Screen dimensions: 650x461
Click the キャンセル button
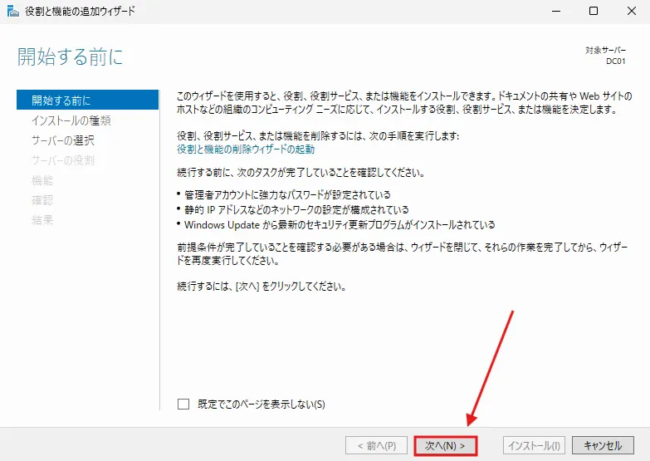pyautogui.click(x=603, y=445)
